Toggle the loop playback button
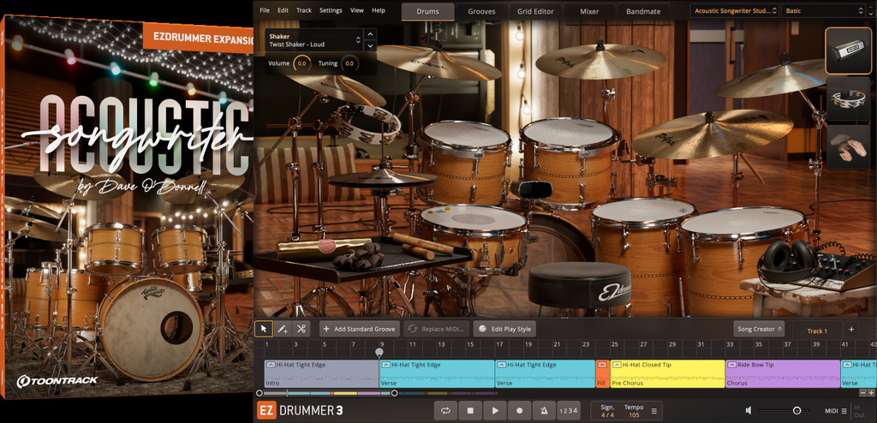The image size is (877, 423). (445, 411)
